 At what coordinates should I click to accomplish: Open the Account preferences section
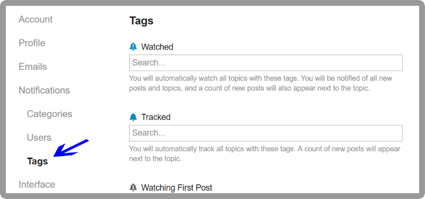(x=36, y=20)
